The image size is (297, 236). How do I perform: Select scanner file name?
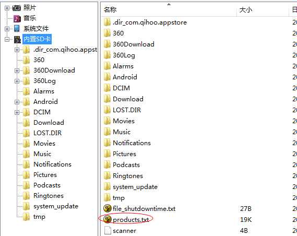pyautogui.click(x=124, y=231)
